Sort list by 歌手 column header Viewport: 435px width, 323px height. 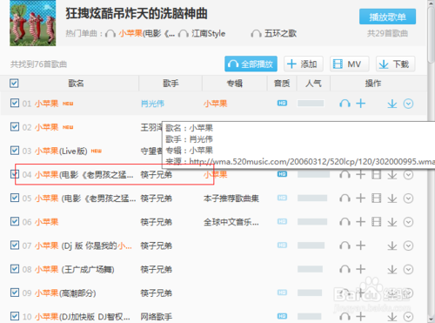coord(171,84)
